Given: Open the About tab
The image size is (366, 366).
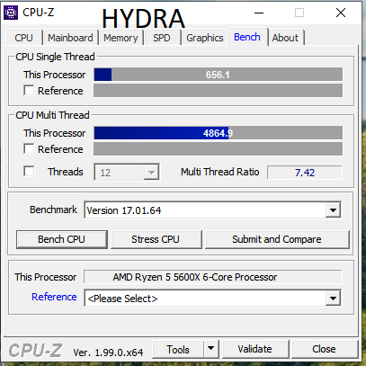Looking at the screenshot, I should coord(285,38).
